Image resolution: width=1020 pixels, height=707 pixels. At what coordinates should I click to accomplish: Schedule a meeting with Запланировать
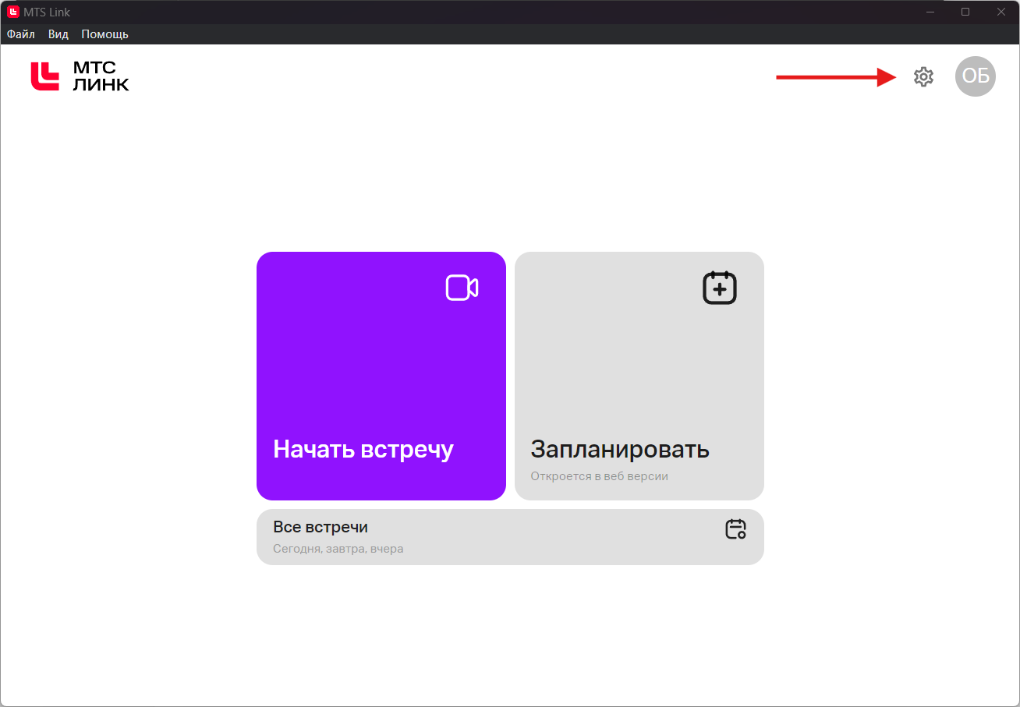pyautogui.click(x=639, y=376)
